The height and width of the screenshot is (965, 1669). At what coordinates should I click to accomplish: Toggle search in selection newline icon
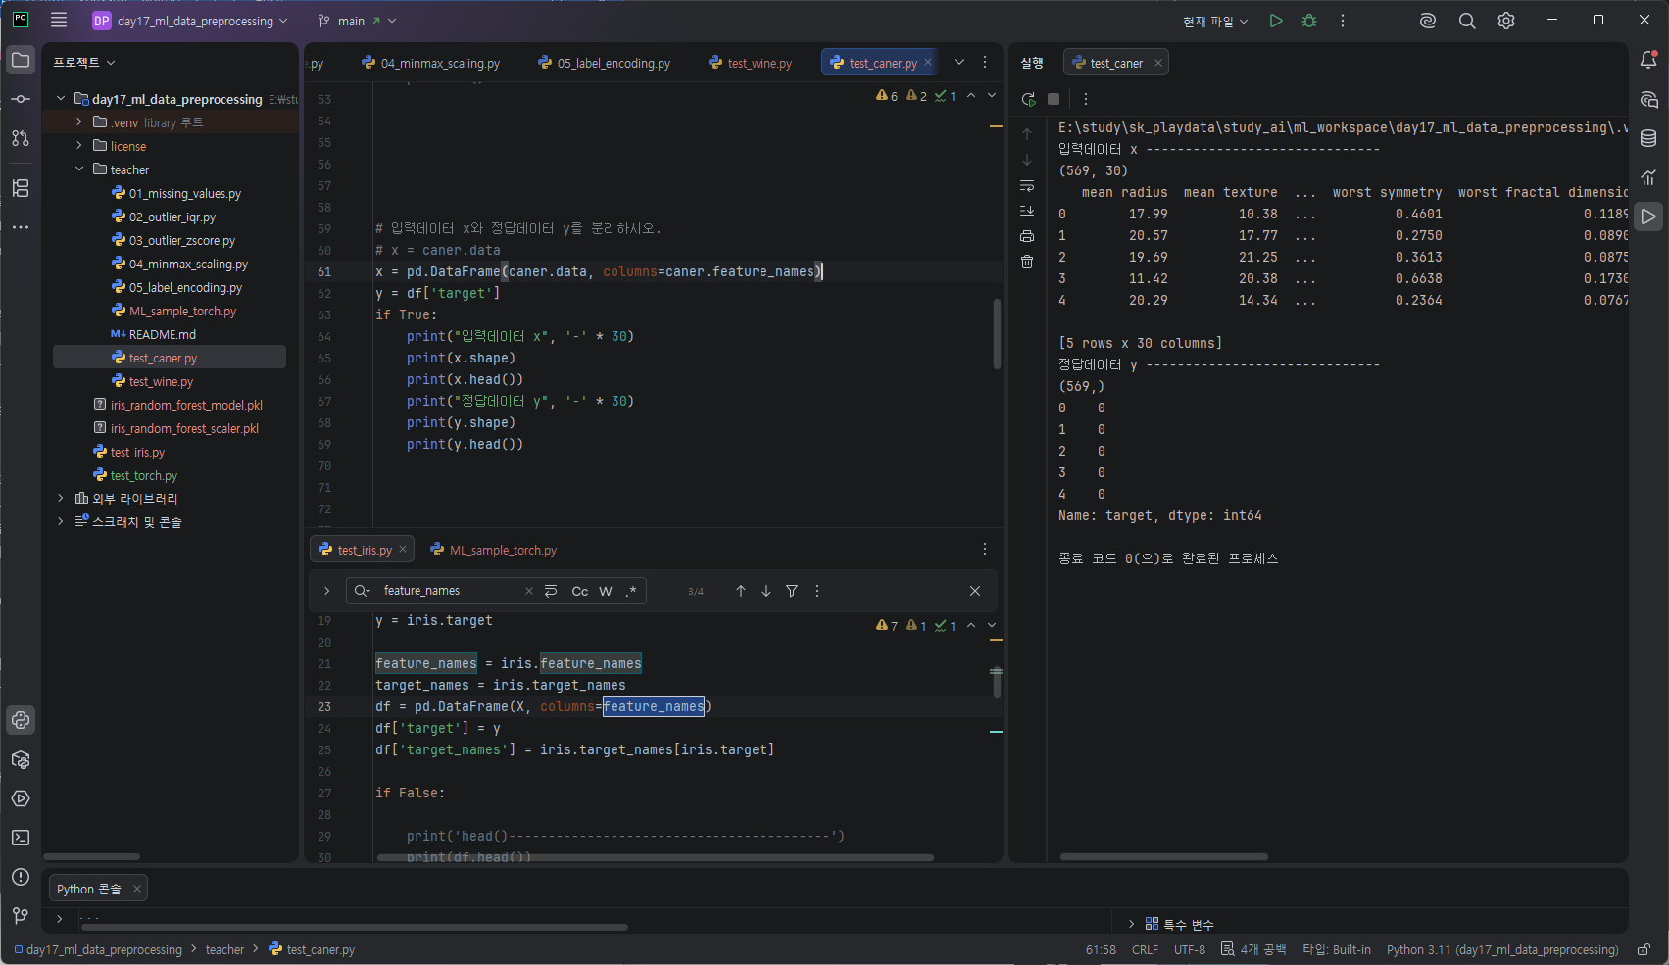[x=551, y=591]
